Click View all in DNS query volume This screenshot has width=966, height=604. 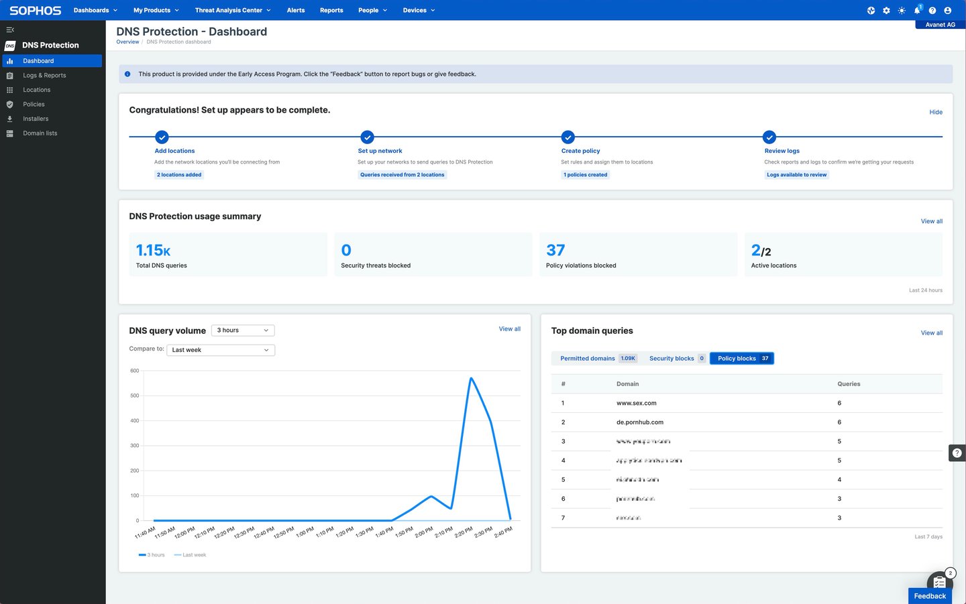pyautogui.click(x=510, y=329)
